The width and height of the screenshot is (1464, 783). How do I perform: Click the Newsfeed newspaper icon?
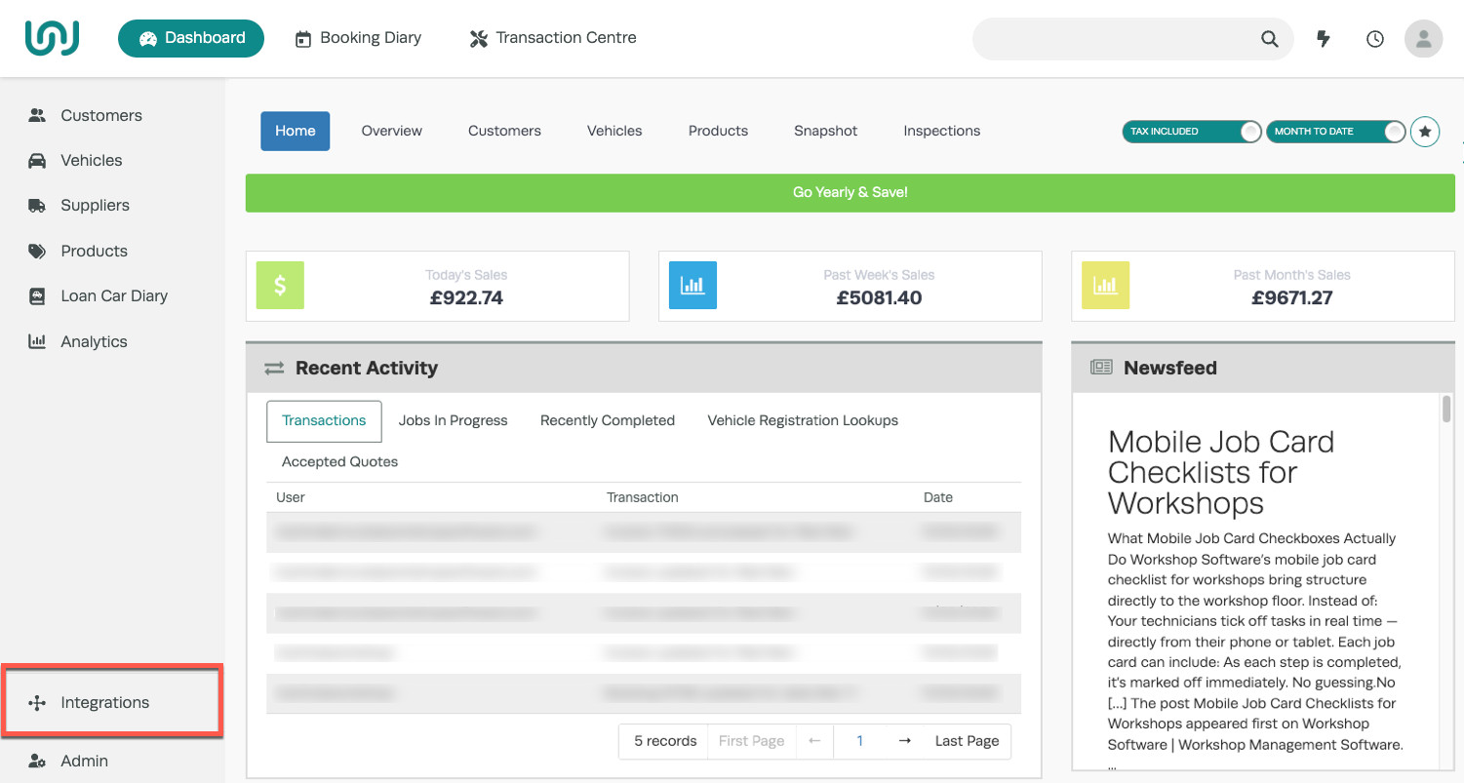point(1101,368)
